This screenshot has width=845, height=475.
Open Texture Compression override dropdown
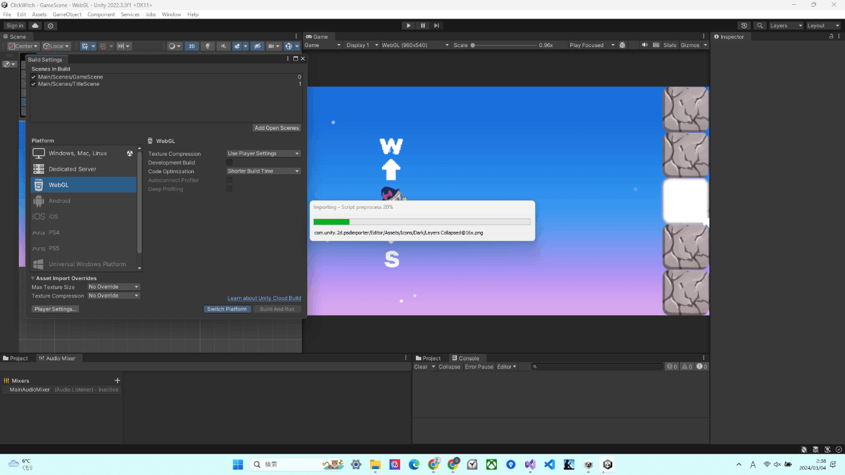[x=113, y=296]
